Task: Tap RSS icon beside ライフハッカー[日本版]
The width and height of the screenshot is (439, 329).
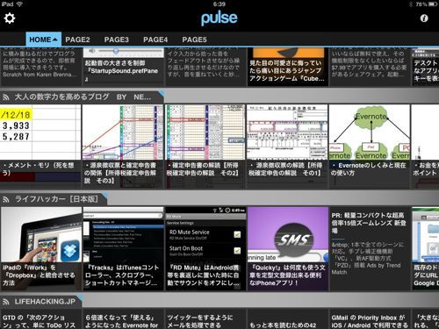Action: click(x=5, y=199)
